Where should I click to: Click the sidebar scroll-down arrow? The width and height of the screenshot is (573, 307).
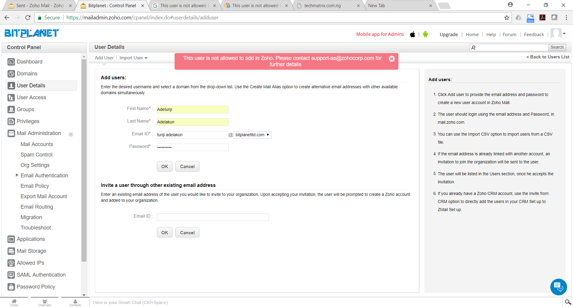[x=84, y=295]
